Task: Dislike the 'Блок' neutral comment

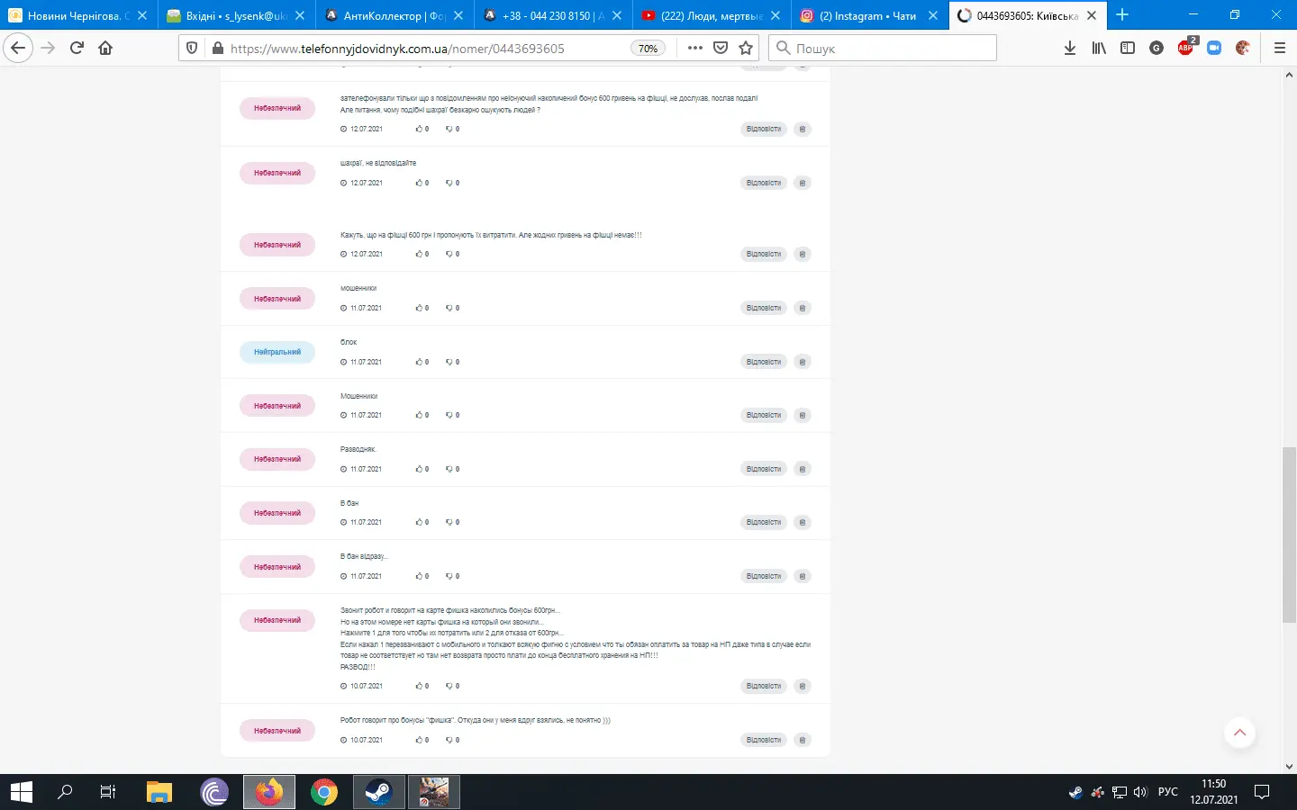Action: (x=449, y=362)
